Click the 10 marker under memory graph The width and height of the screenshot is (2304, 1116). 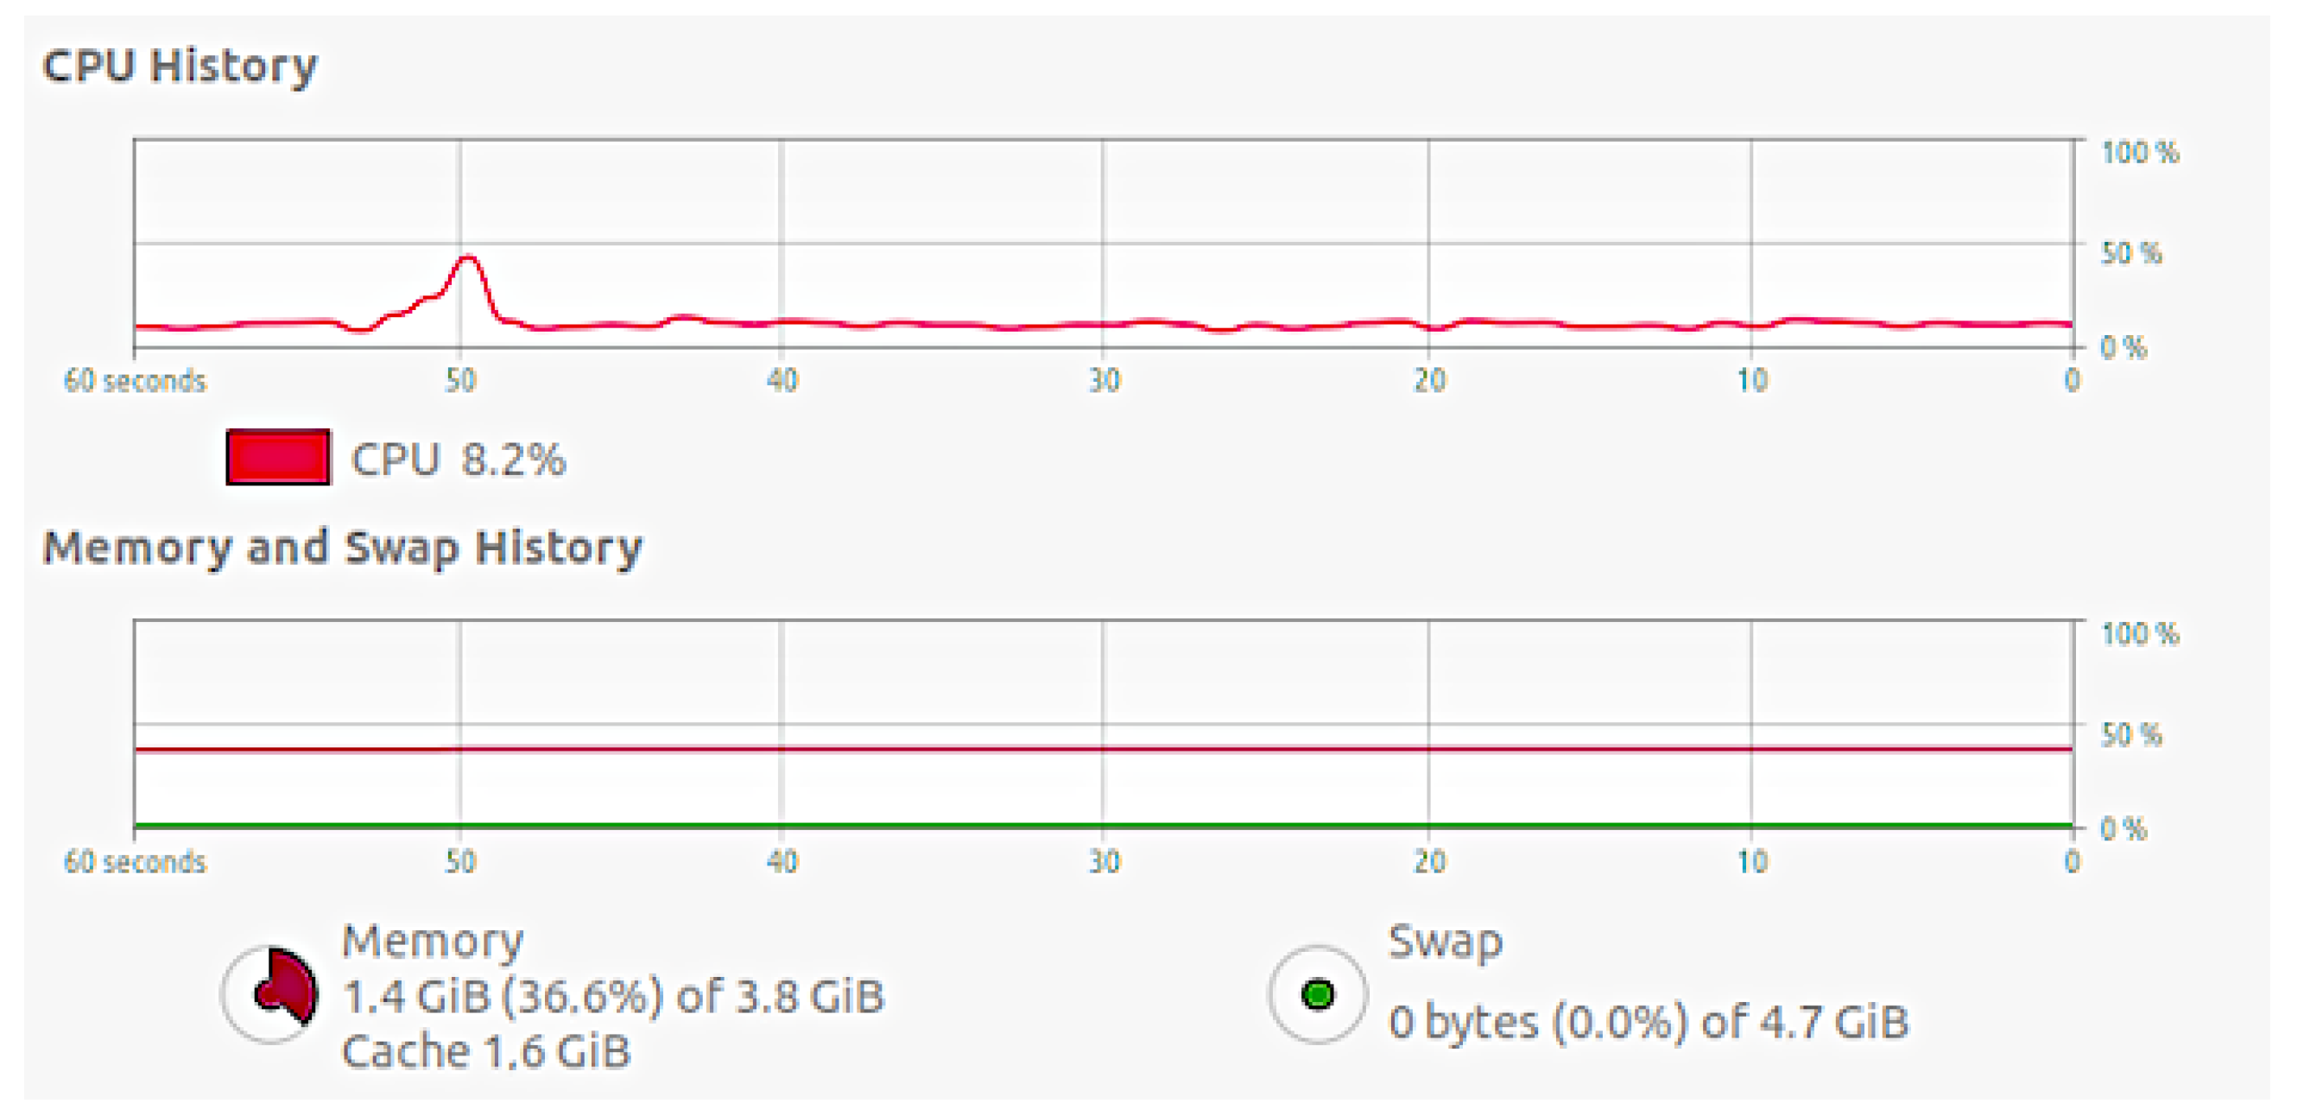pyautogui.click(x=1752, y=862)
